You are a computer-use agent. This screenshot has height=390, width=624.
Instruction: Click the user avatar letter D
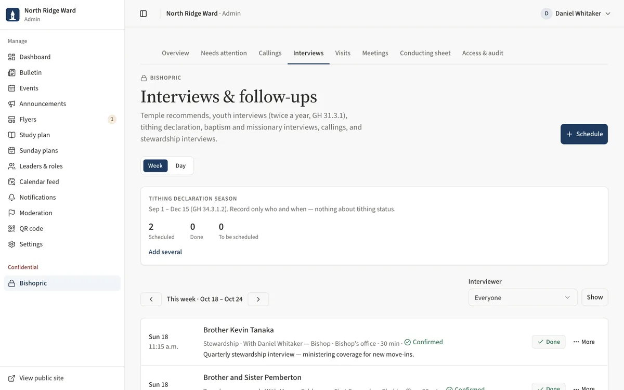(x=547, y=14)
